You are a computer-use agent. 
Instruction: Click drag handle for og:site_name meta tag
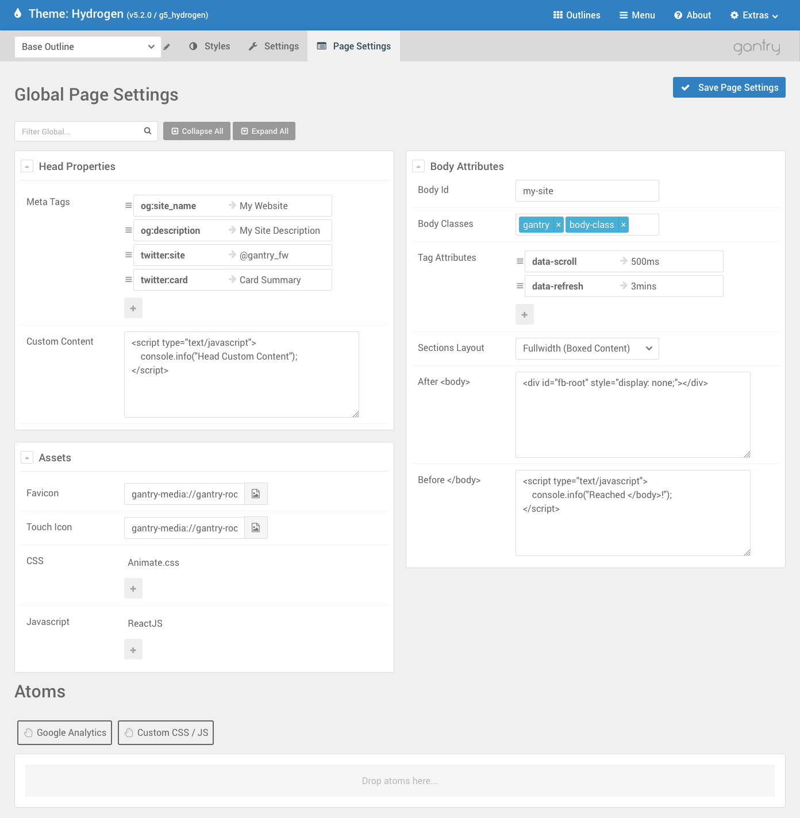click(129, 206)
